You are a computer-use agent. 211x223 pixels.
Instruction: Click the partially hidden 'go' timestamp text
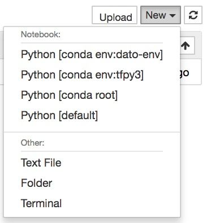click(185, 73)
